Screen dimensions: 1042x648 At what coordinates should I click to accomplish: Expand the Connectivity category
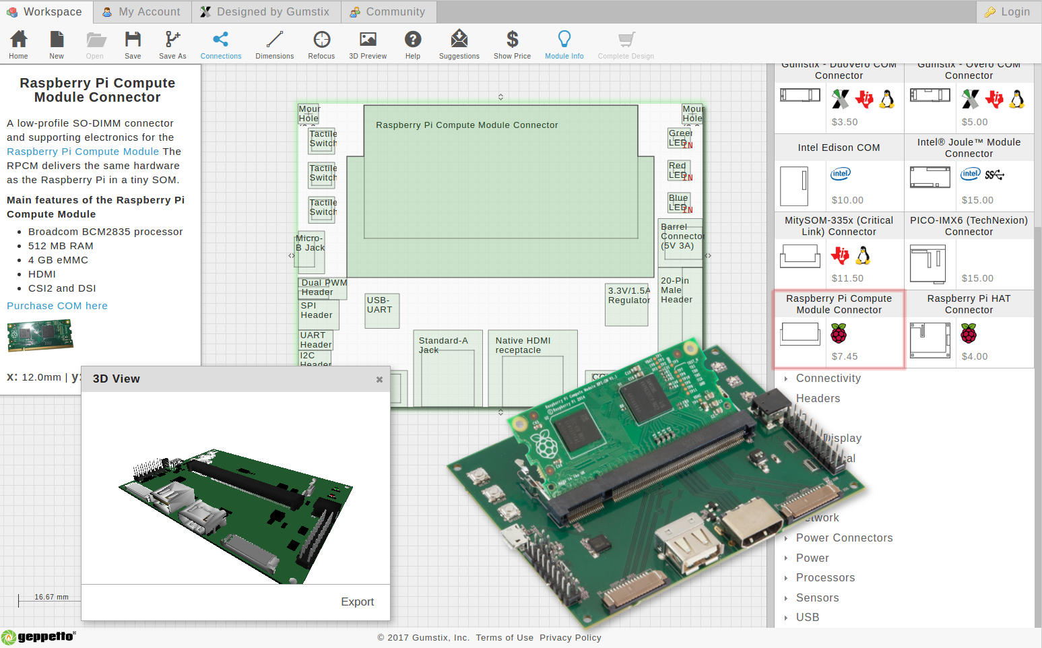[828, 379]
